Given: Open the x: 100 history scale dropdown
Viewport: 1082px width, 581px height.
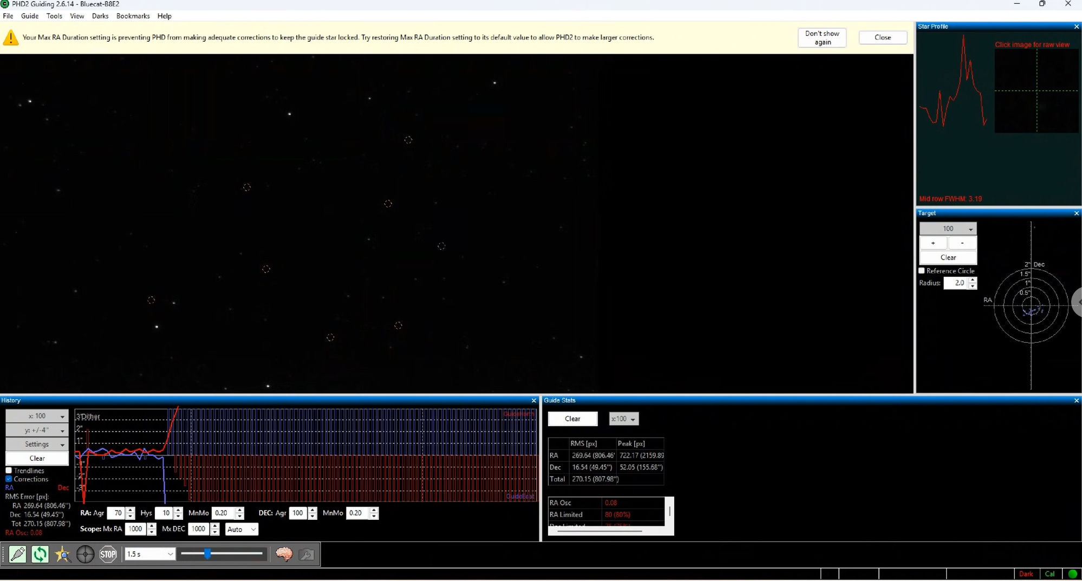Looking at the screenshot, I should point(37,416).
